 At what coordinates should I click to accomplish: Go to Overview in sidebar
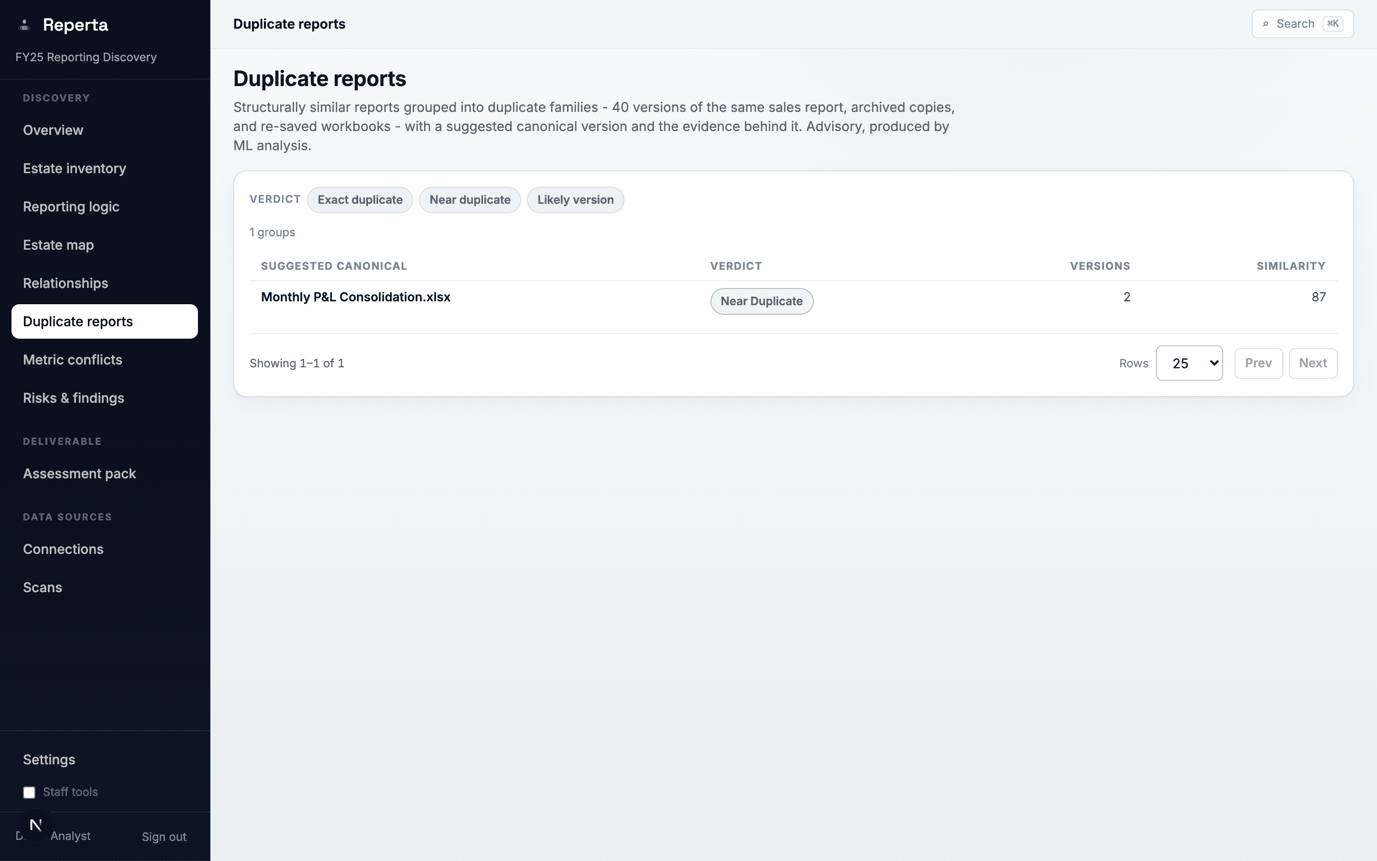(105, 131)
